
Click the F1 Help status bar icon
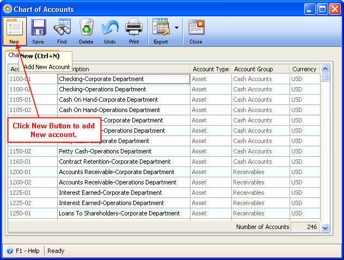(x=10, y=251)
